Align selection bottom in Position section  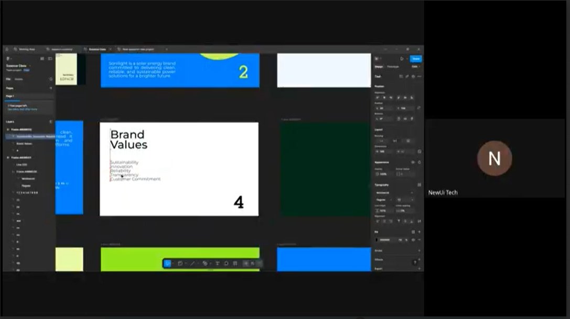tap(412, 98)
